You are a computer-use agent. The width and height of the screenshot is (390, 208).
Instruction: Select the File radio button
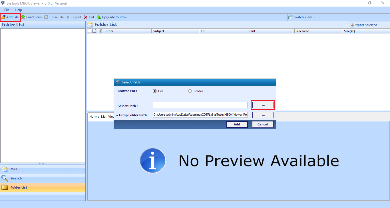[155, 91]
